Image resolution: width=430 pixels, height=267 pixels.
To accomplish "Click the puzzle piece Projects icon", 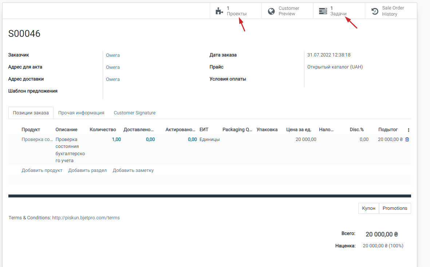I will (219, 11).
